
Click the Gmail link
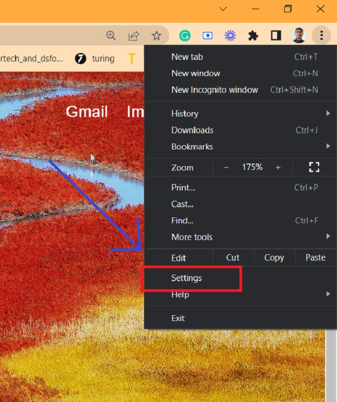[87, 112]
